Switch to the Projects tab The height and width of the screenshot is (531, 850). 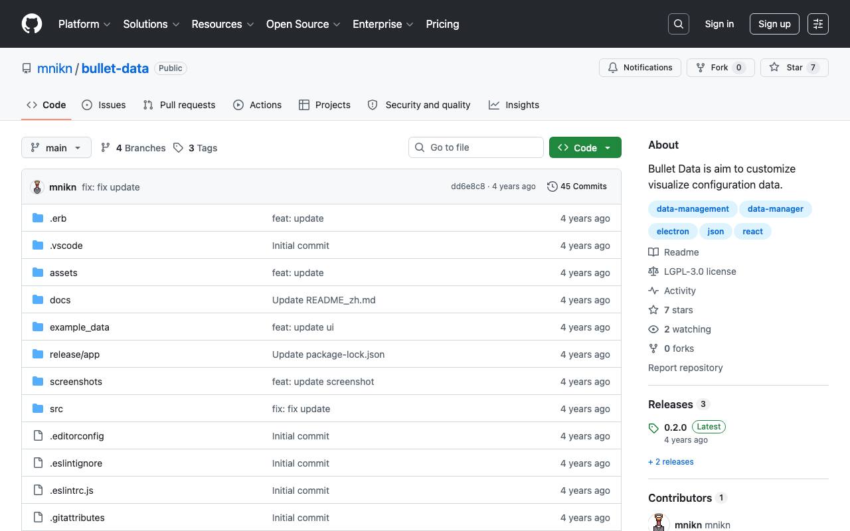point(325,105)
